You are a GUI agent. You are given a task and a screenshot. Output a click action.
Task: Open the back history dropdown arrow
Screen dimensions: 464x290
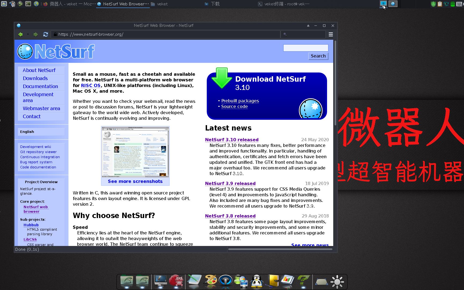click(x=28, y=34)
